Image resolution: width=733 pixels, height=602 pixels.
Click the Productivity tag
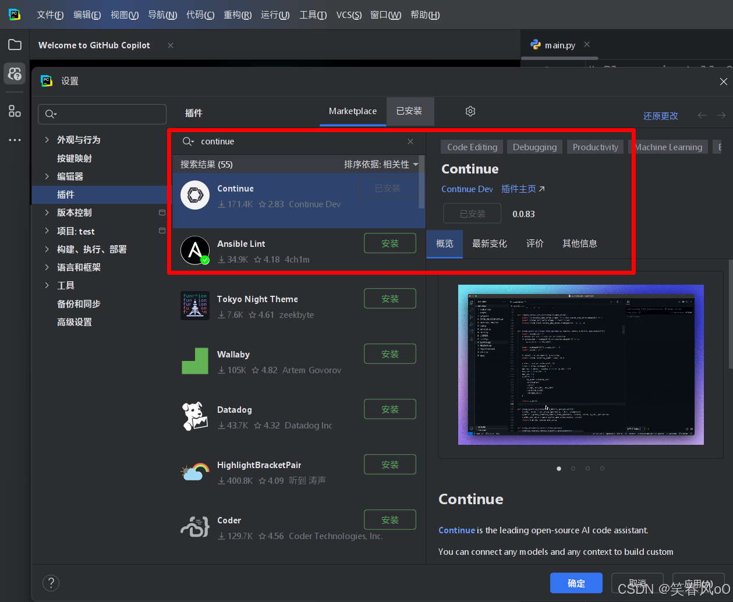595,147
